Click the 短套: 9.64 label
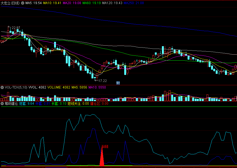 pyautogui.click(x=27, y=104)
